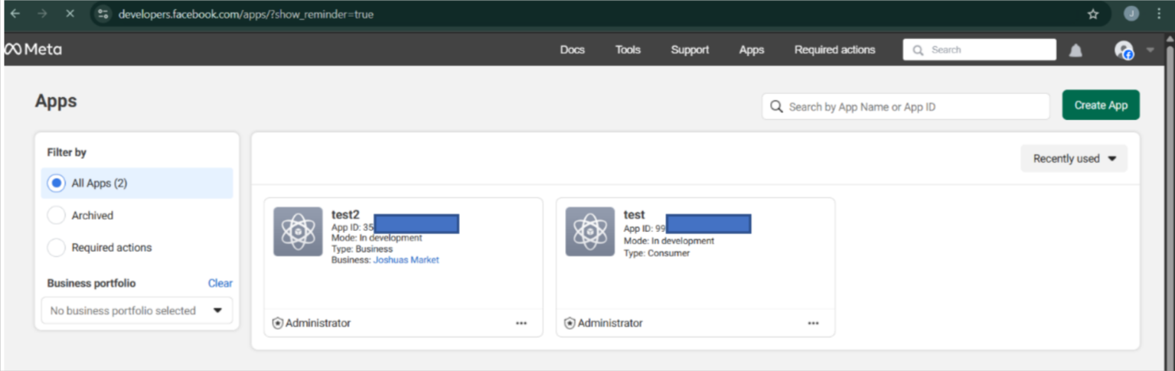Image resolution: width=1175 pixels, height=371 pixels.
Task: Open the account profile avatar
Action: [x=1124, y=50]
